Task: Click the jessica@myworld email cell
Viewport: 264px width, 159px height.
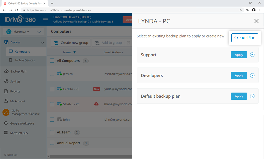Action: (x=117, y=74)
